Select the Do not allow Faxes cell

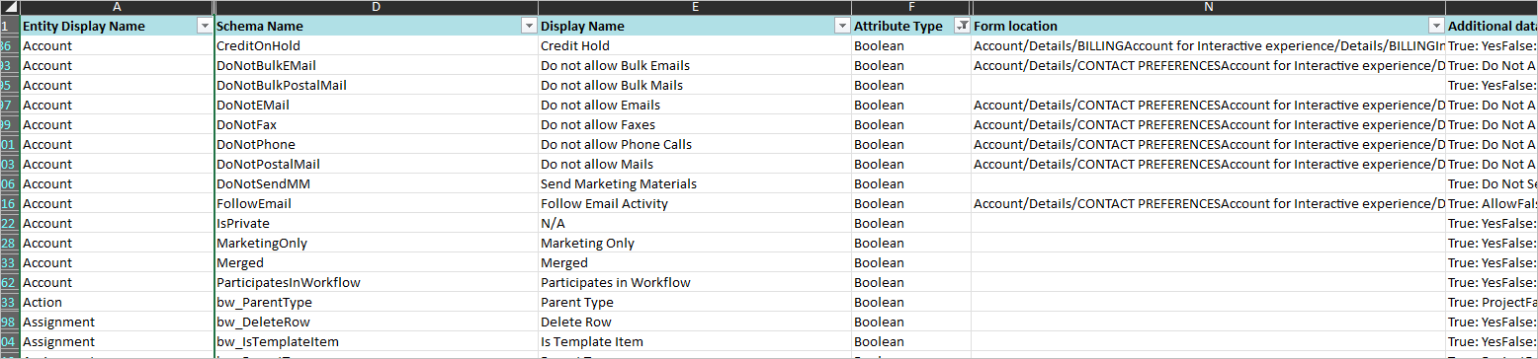(x=695, y=125)
